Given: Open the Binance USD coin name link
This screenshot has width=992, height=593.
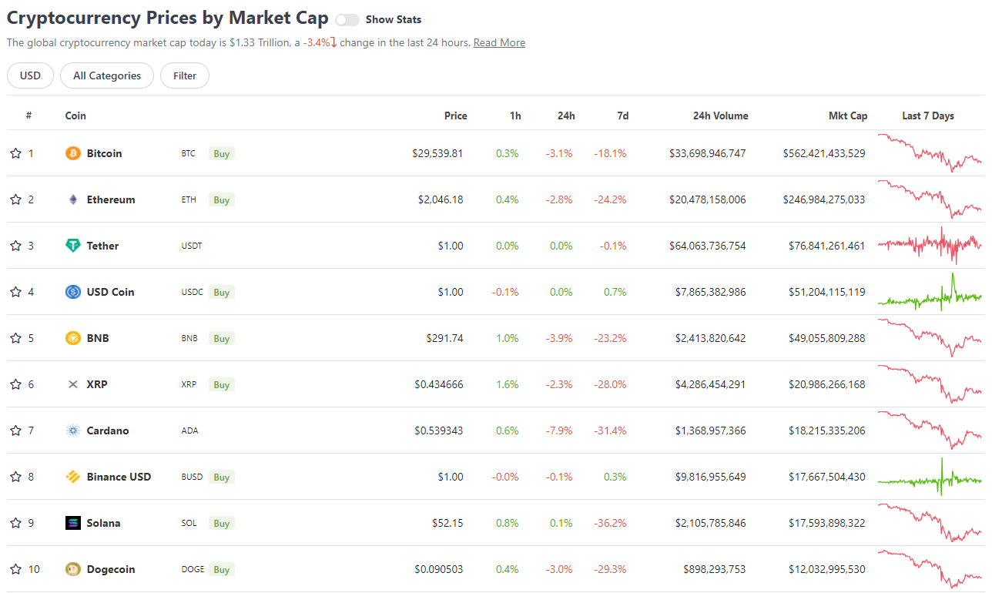Looking at the screenshot, I should coord(119,477).
